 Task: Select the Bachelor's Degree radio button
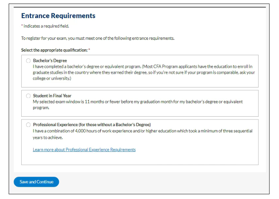point(28,61)
